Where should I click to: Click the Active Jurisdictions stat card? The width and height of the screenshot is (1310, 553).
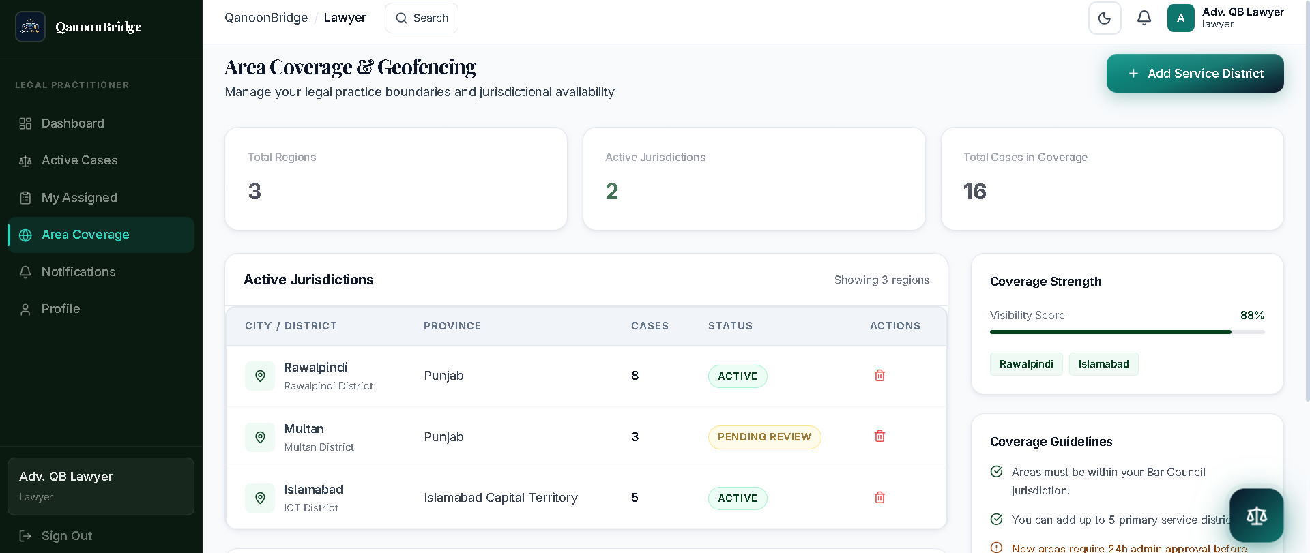click(x=754, y=179)
